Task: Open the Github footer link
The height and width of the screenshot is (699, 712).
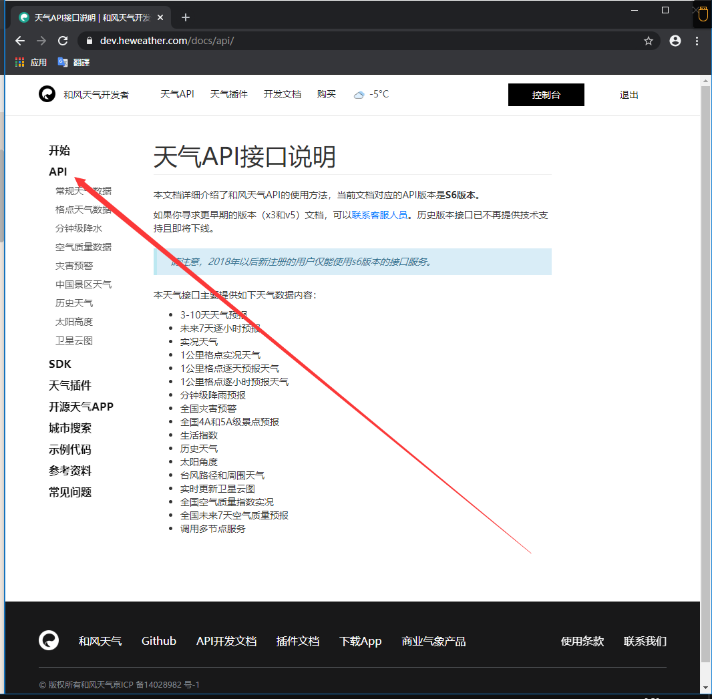Action: tap(158, 641)
